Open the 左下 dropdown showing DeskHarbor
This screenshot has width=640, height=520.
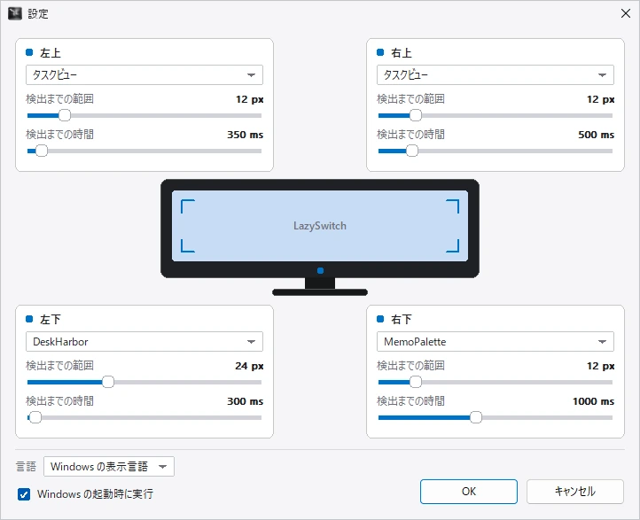[x=144, y=341]
